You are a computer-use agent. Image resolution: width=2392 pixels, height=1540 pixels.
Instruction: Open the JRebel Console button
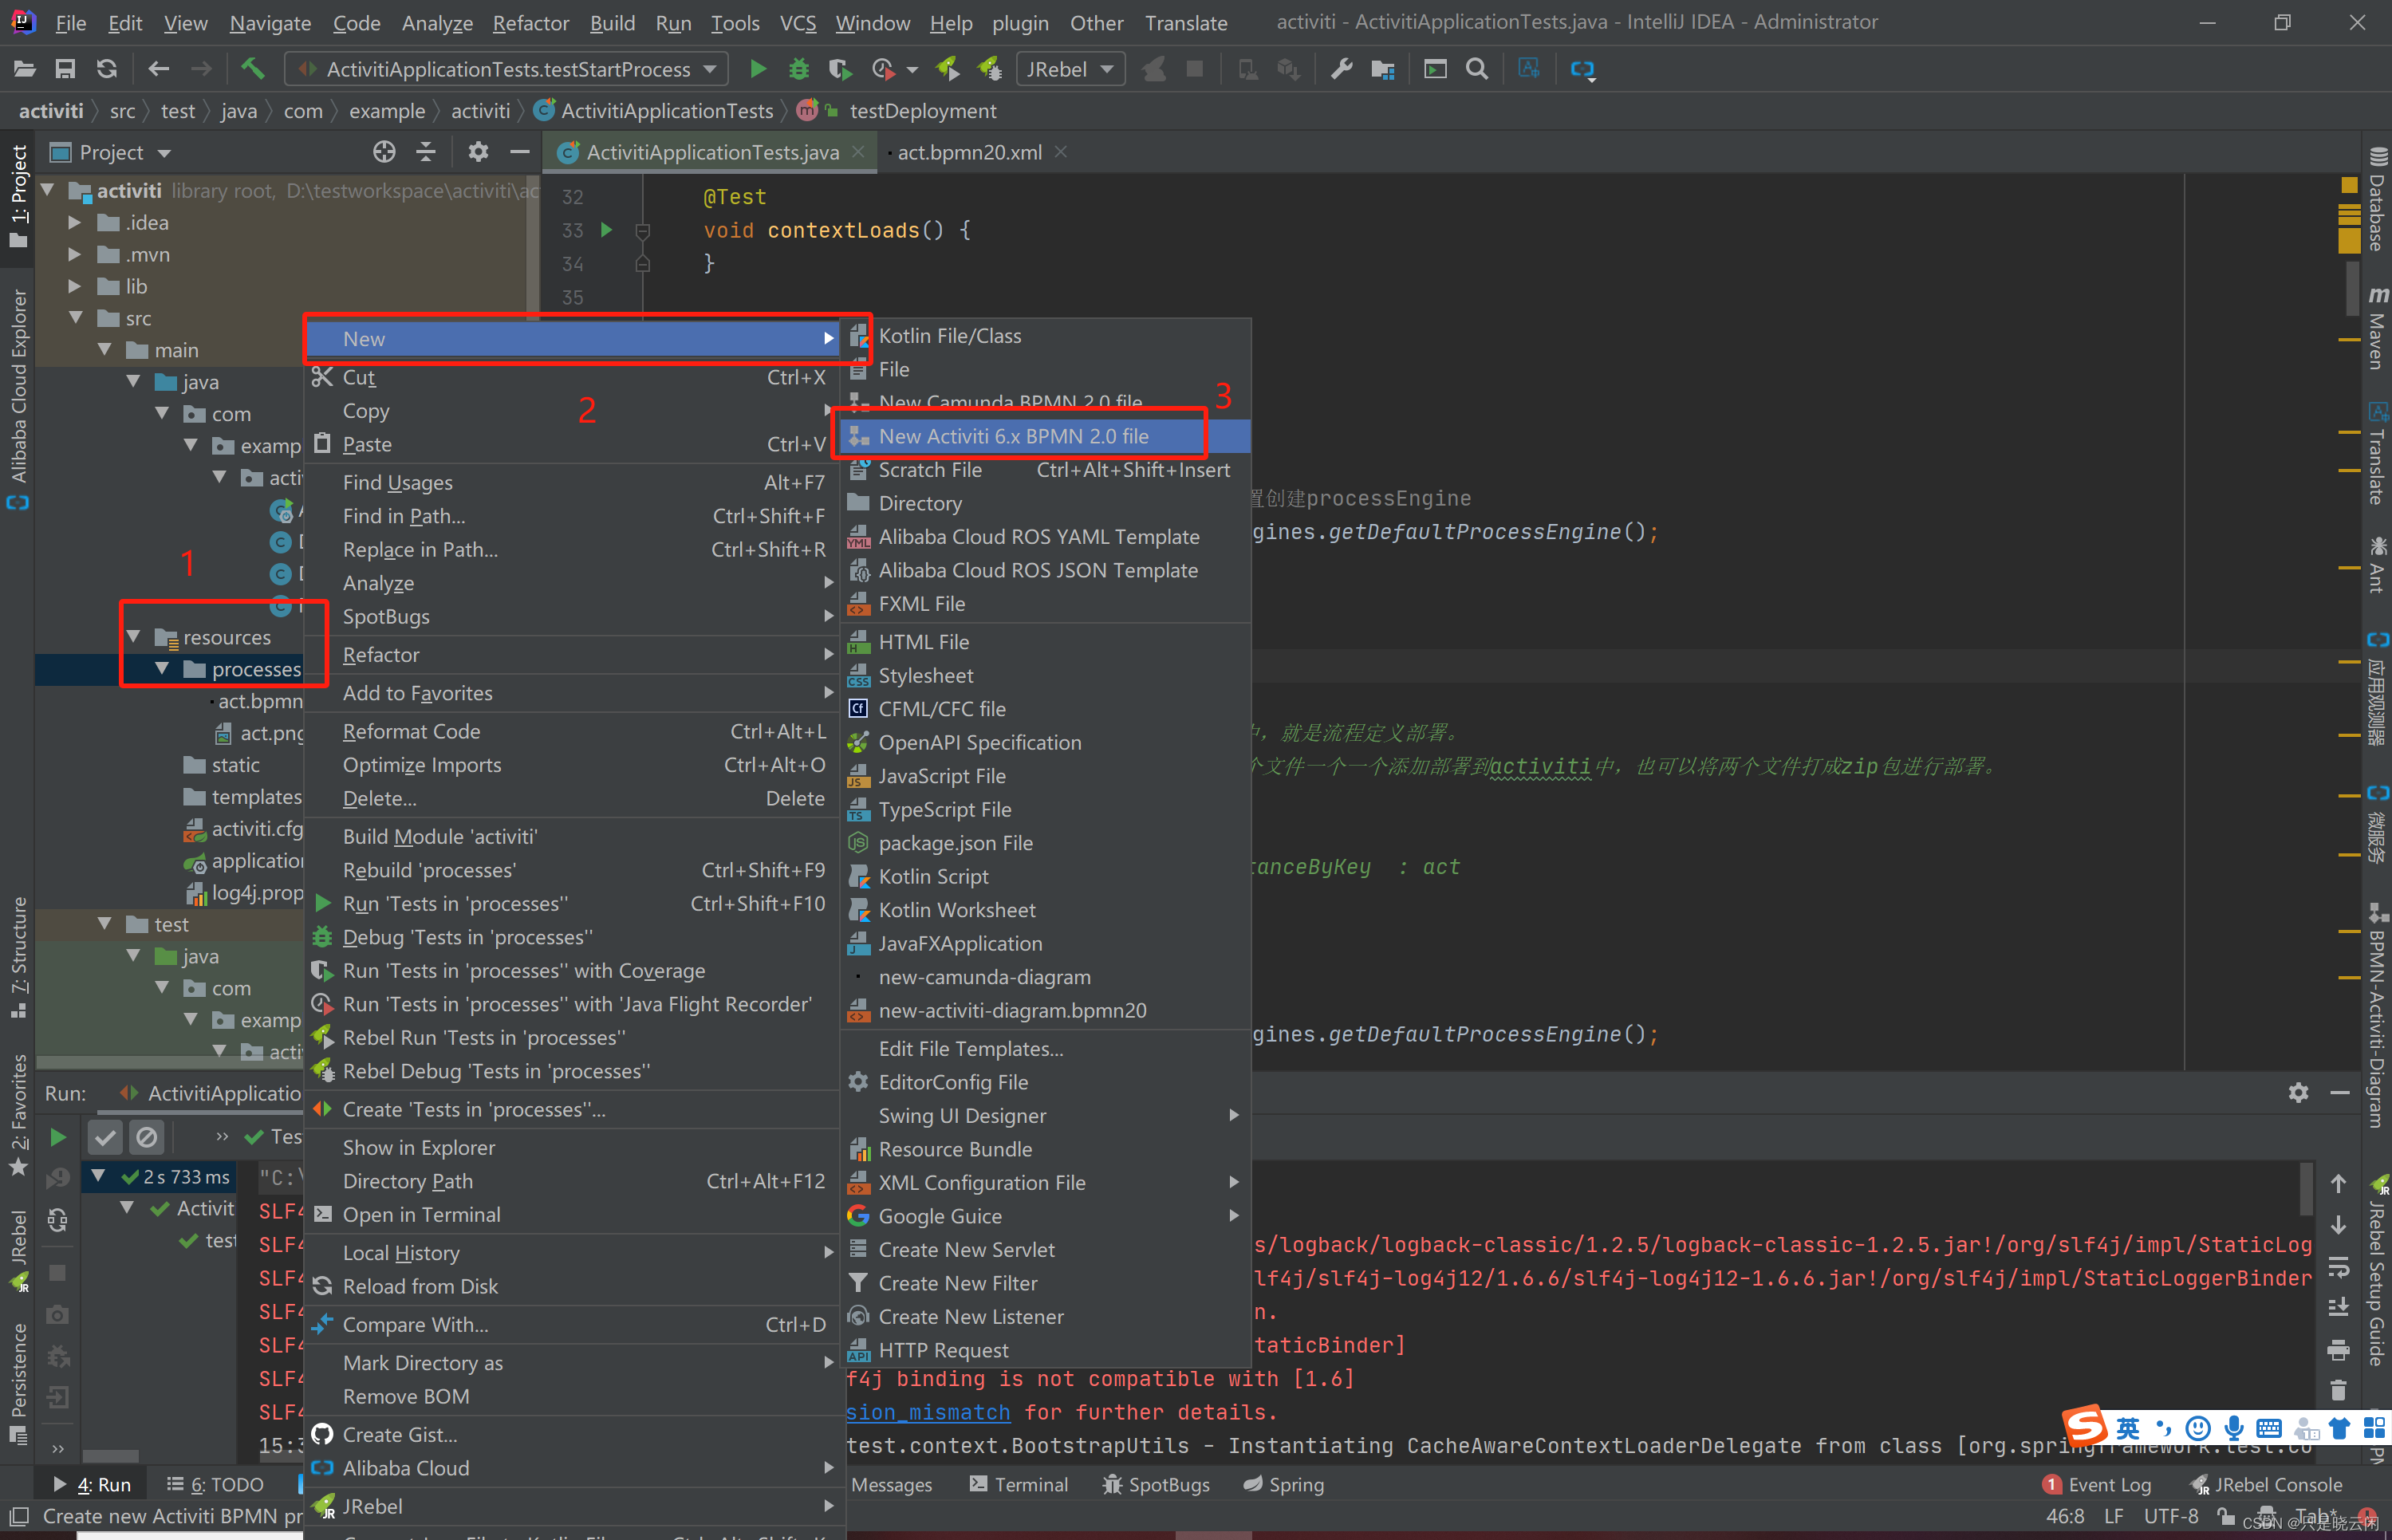(2266, 1484)
